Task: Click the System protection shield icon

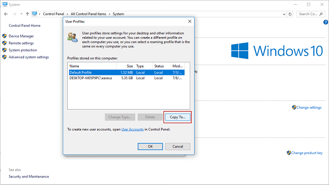Action: tap(4, 50)
